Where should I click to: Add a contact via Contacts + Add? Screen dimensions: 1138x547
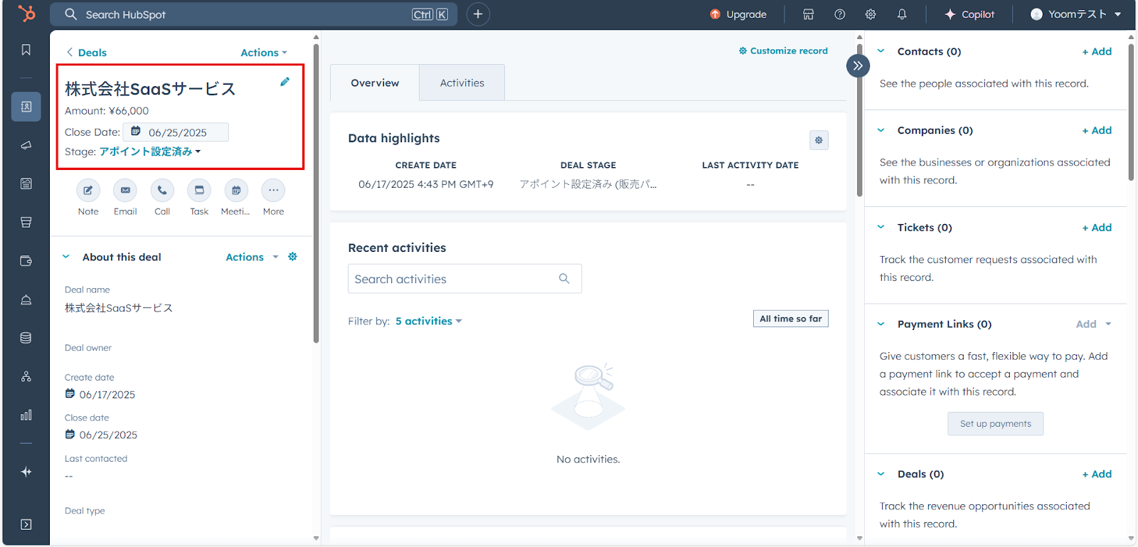coord(1097,51)
